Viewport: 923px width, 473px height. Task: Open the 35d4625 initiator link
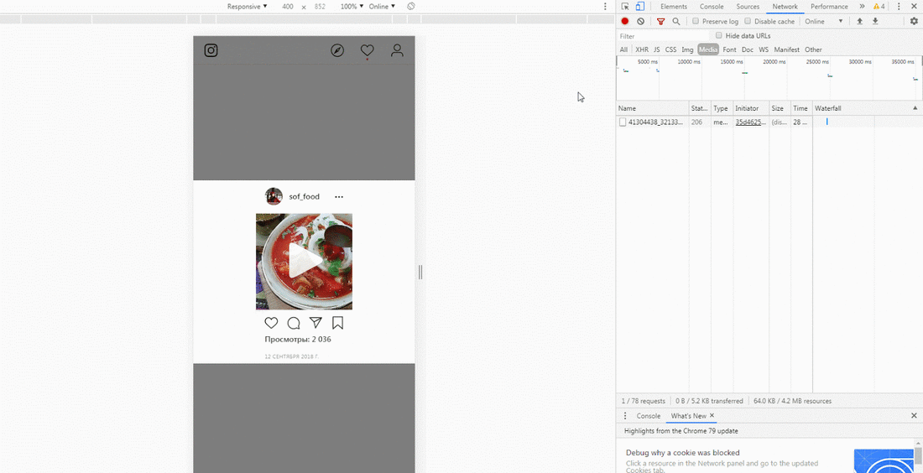click(750, 122)
